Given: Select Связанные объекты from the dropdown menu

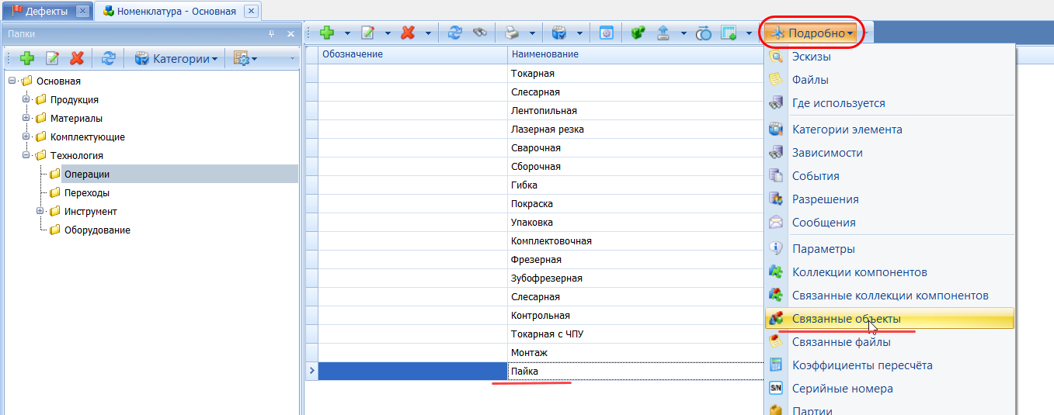Looking at the screenshot, I should (x=846, y=319).
